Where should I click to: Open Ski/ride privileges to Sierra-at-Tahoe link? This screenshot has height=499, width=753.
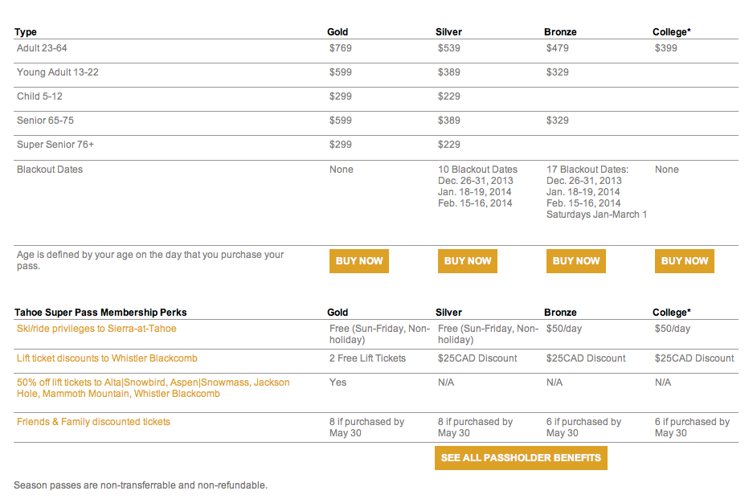[96, 329]
